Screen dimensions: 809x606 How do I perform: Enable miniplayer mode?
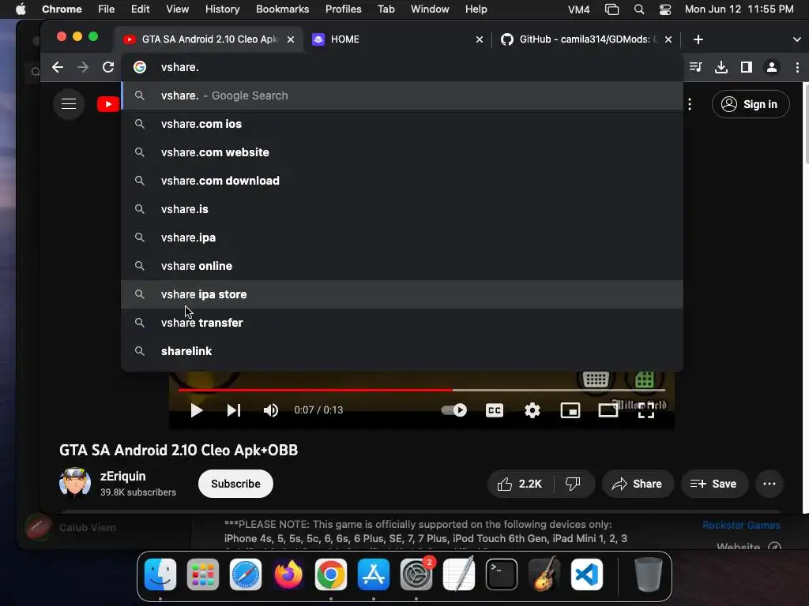pos(570,410)
